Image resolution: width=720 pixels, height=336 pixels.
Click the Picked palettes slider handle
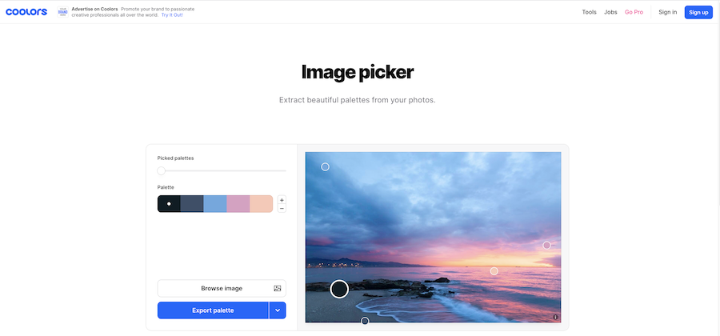click(161, 170)
